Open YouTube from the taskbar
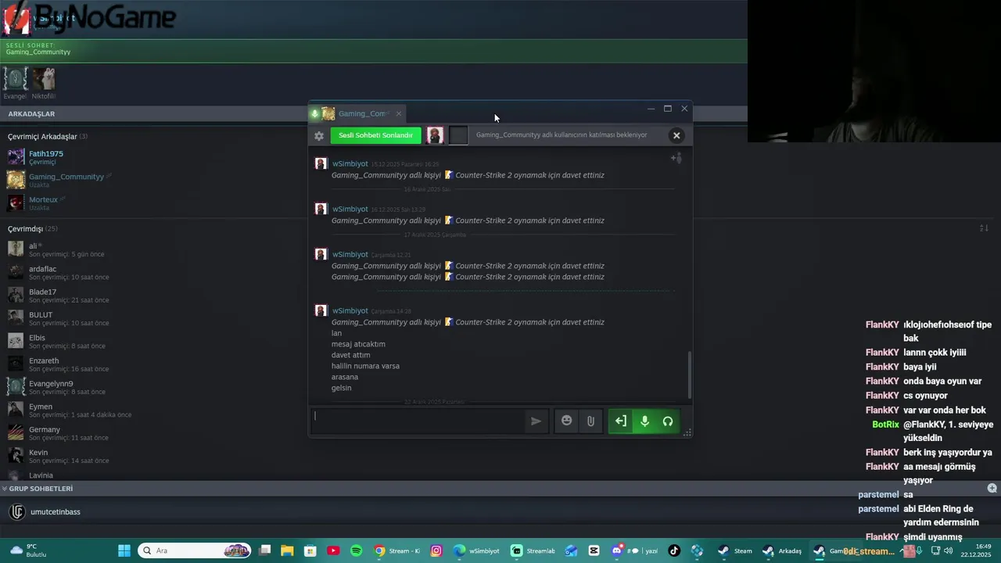This screenshot has height=563, width=1001. click(x=333, y=550)
